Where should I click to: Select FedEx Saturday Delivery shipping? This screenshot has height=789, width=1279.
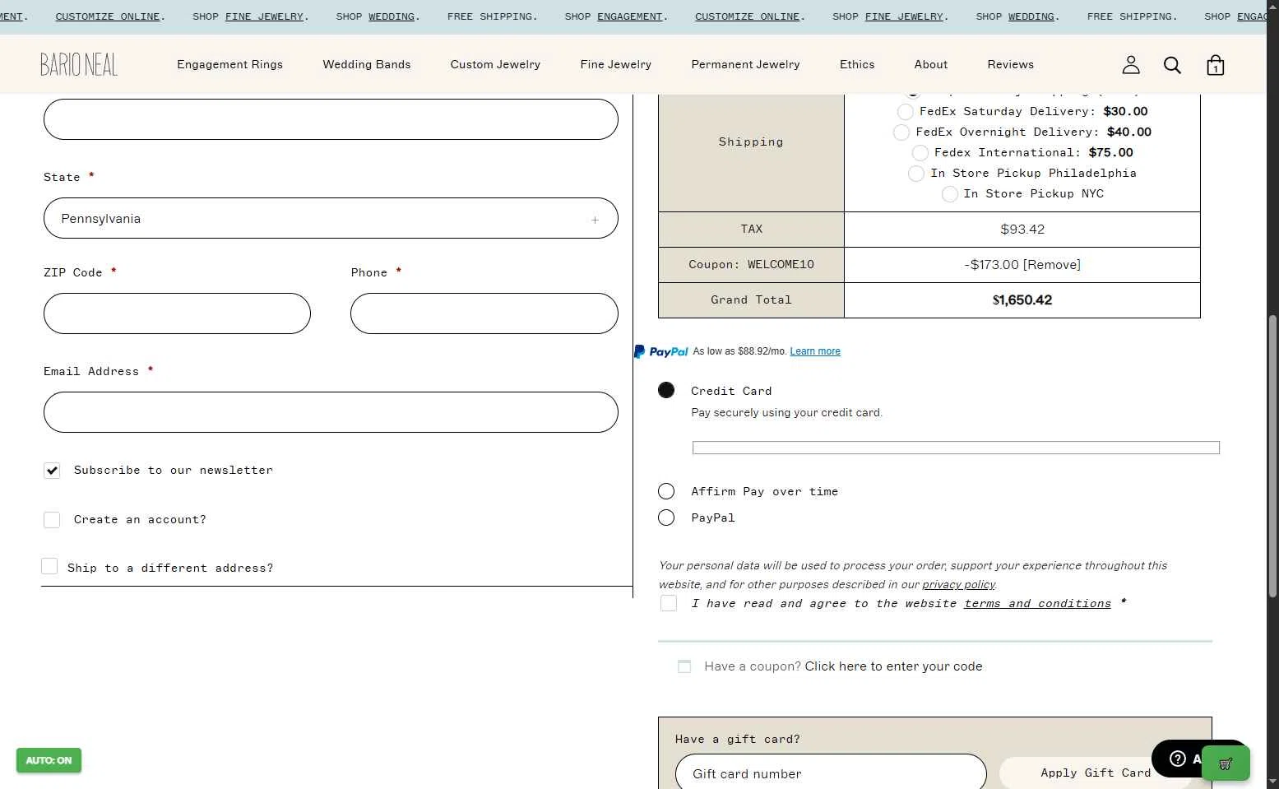point(905,111)
